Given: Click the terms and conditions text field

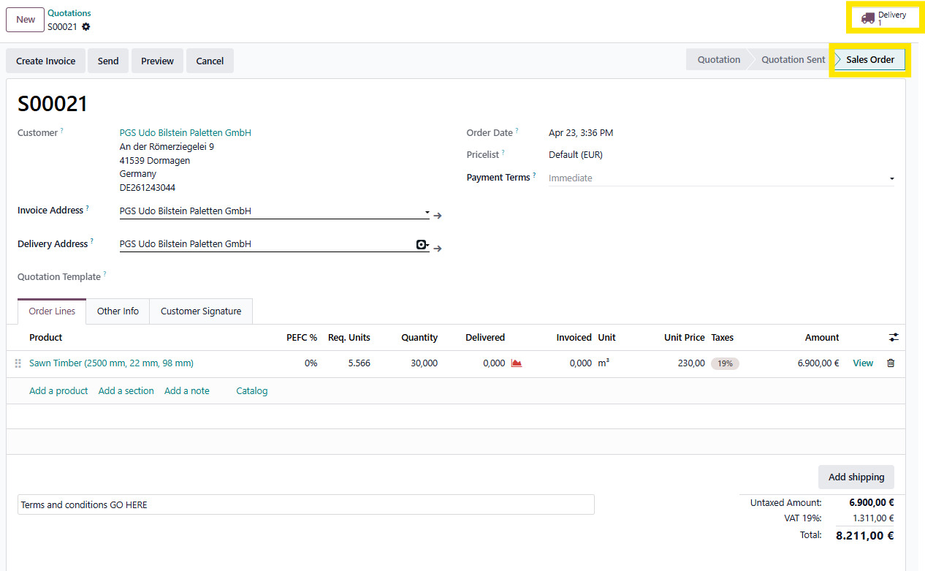Looking at the screenshot, I should 305,505.
